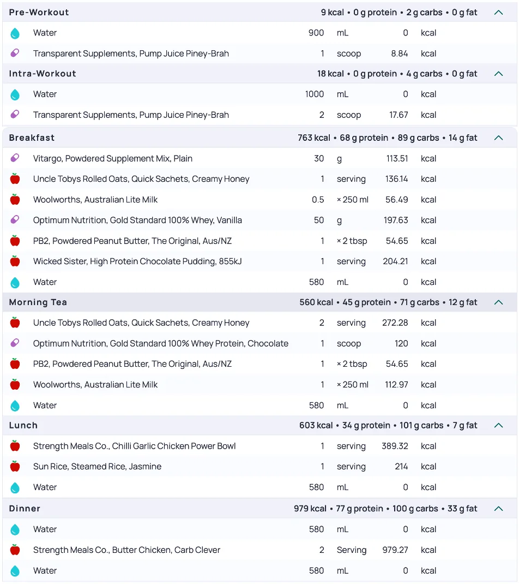Open PB2 Powdered Peanut Butter in Morning Tea
Screen dimensions: 519x584
click(132, 364)
